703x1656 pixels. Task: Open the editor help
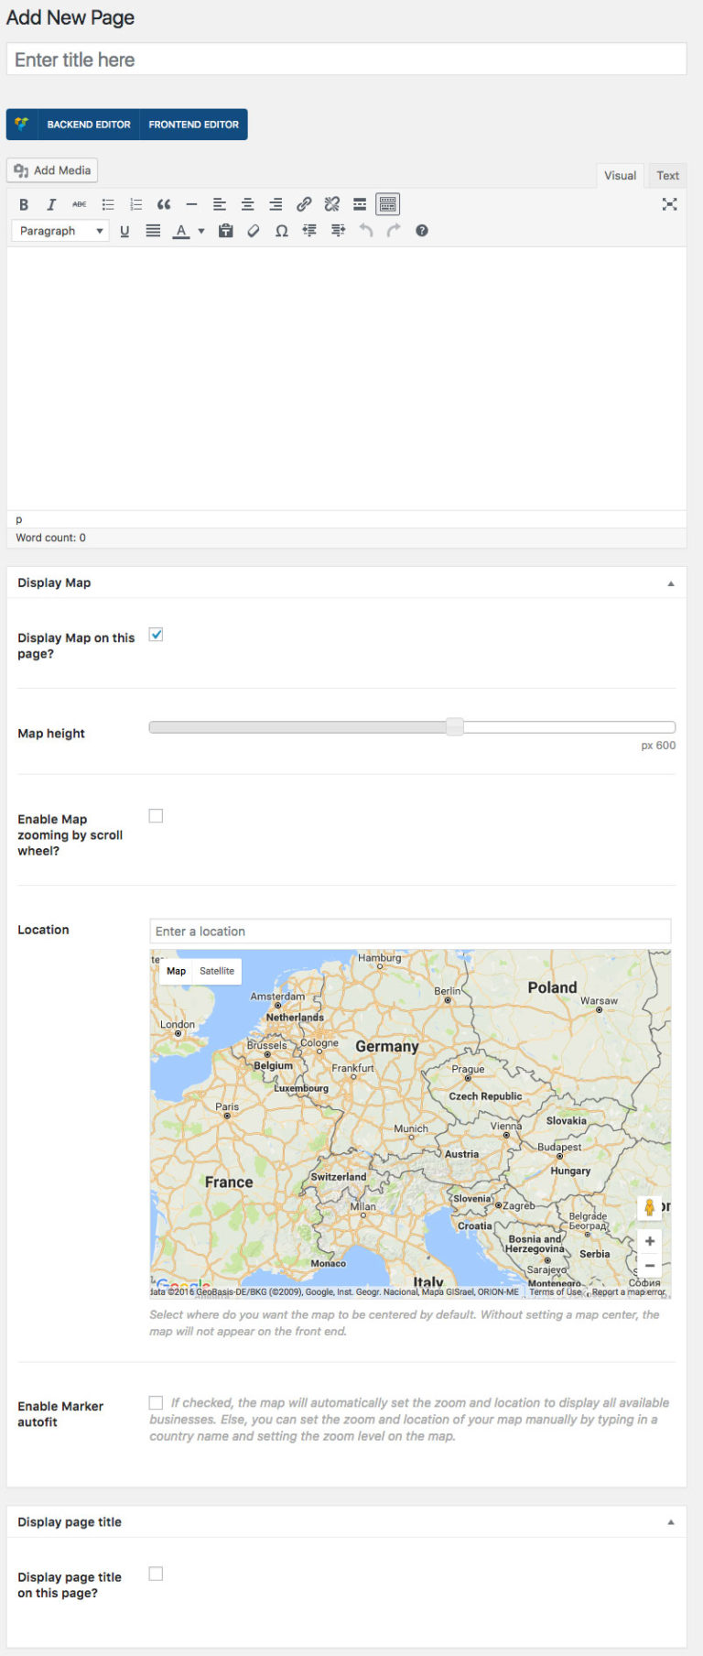tap(421, 231)
